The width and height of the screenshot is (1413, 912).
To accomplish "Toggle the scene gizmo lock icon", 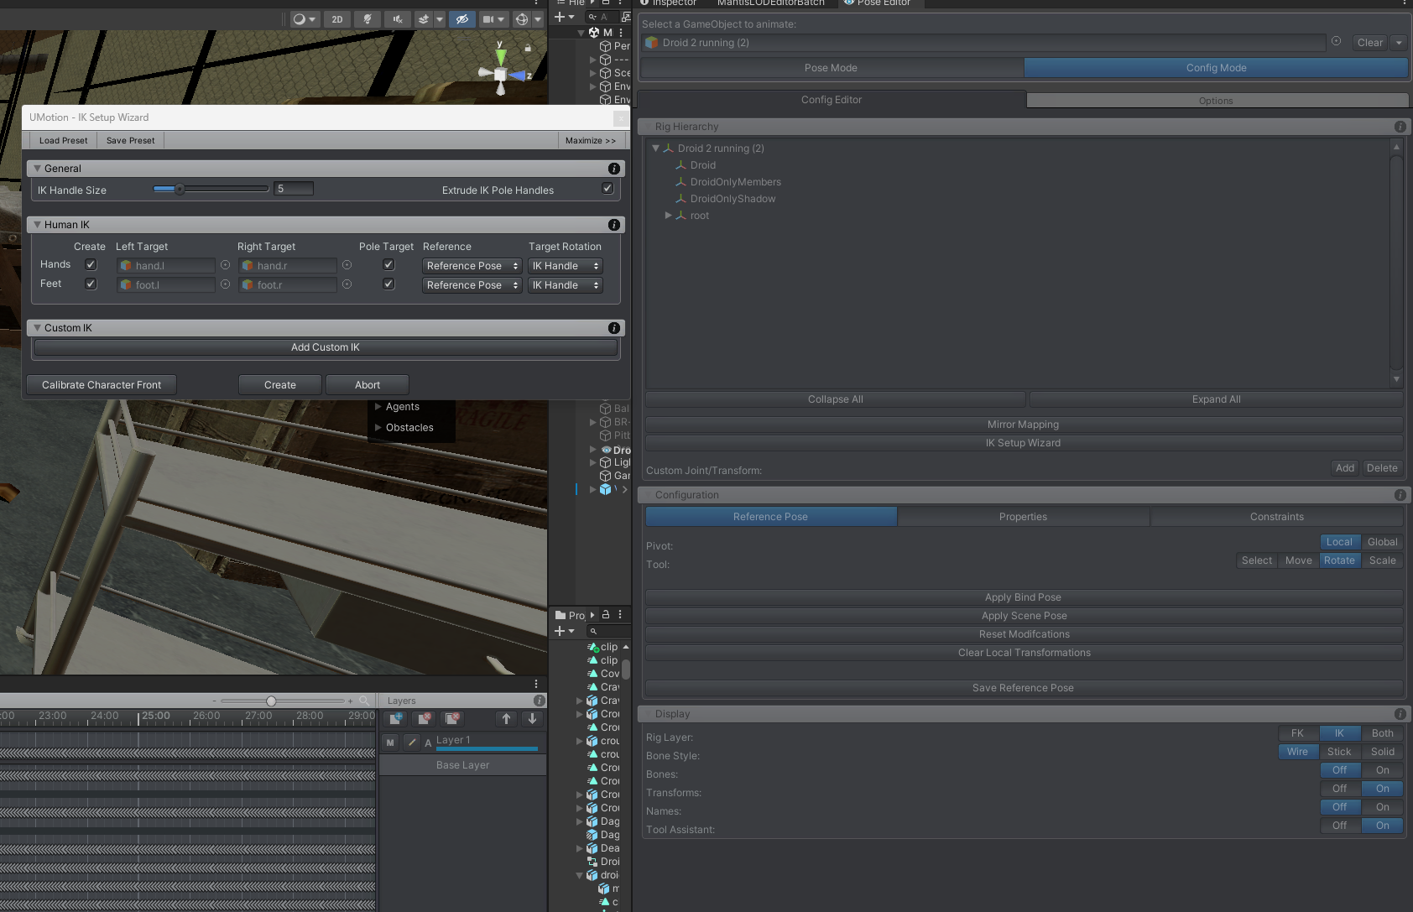I will pos(527,49).
